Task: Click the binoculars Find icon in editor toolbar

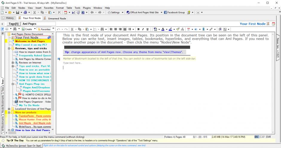Action: [x=102, y=29]
